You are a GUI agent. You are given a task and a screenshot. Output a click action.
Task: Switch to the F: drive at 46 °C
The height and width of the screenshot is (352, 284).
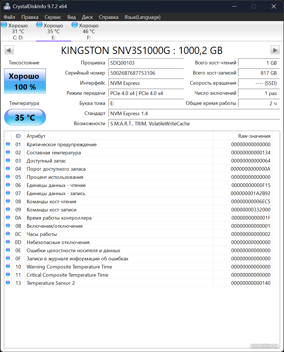click(x=89, y=31)
